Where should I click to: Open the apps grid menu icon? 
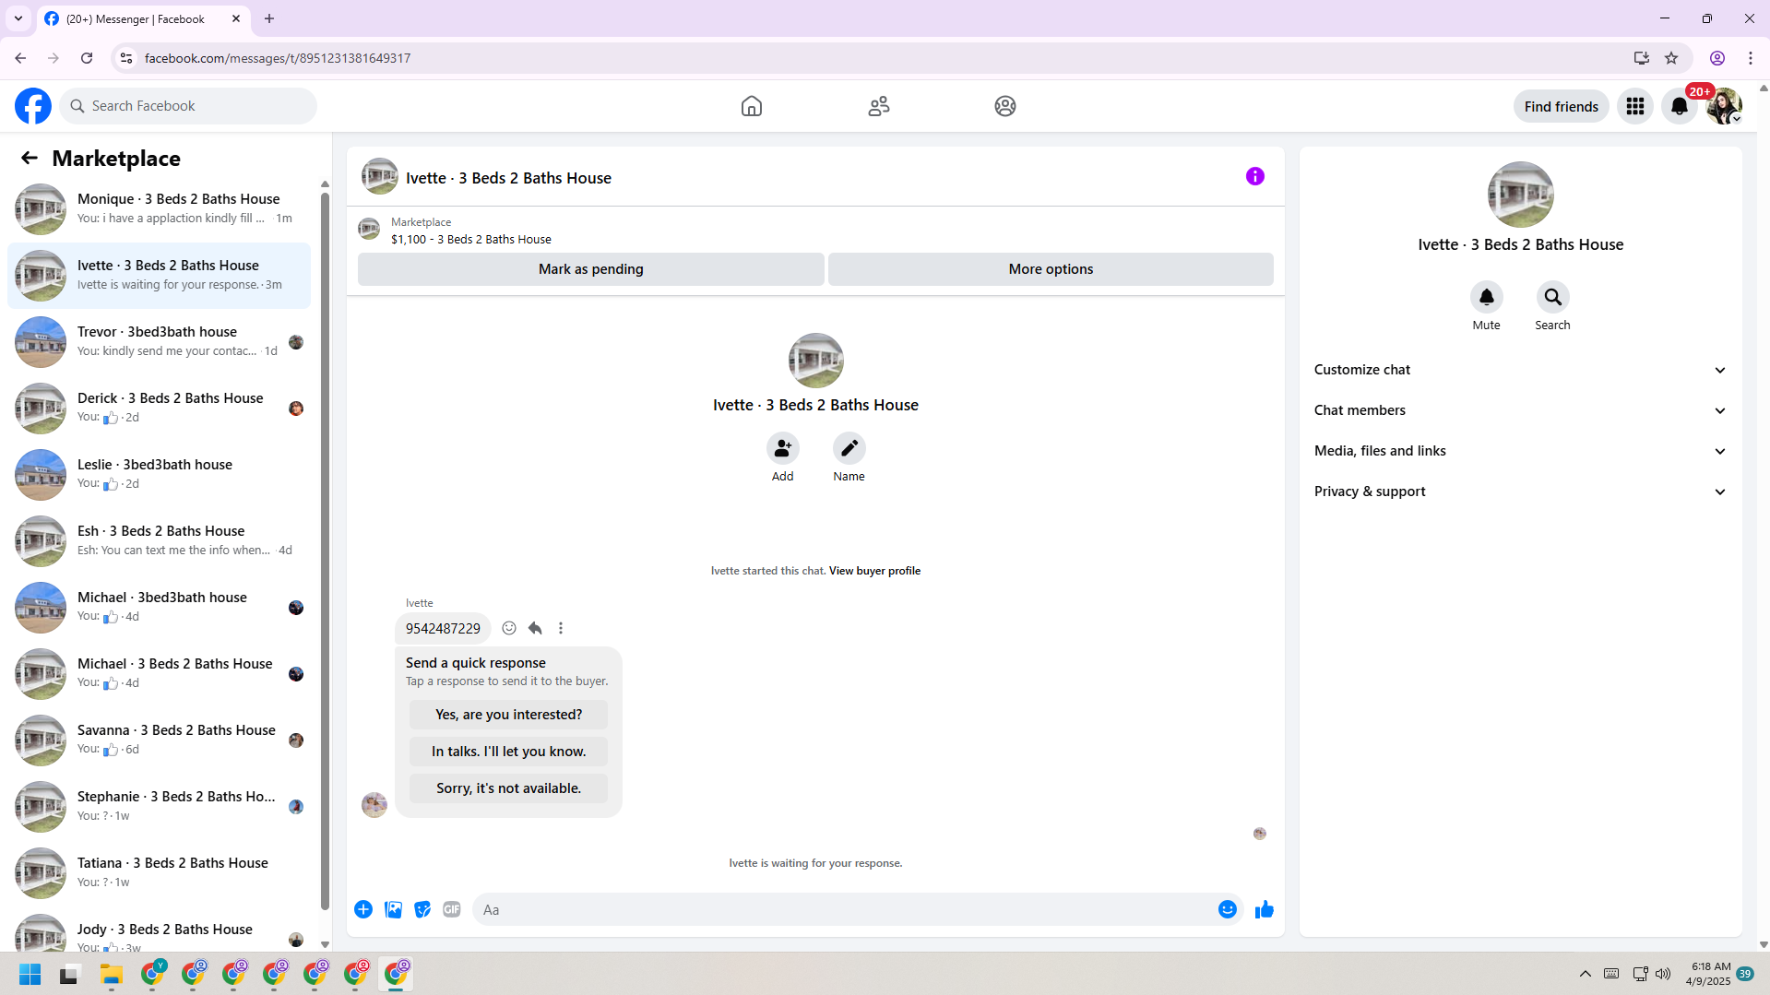point(1635,106)
